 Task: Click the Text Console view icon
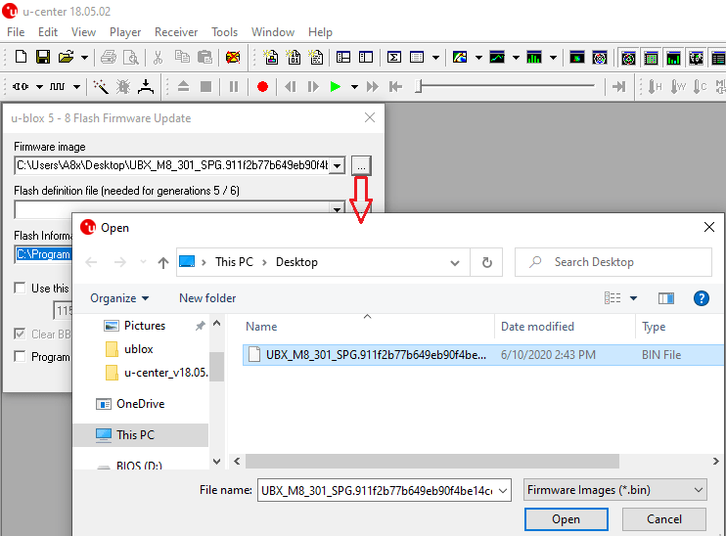click(316, 58)
